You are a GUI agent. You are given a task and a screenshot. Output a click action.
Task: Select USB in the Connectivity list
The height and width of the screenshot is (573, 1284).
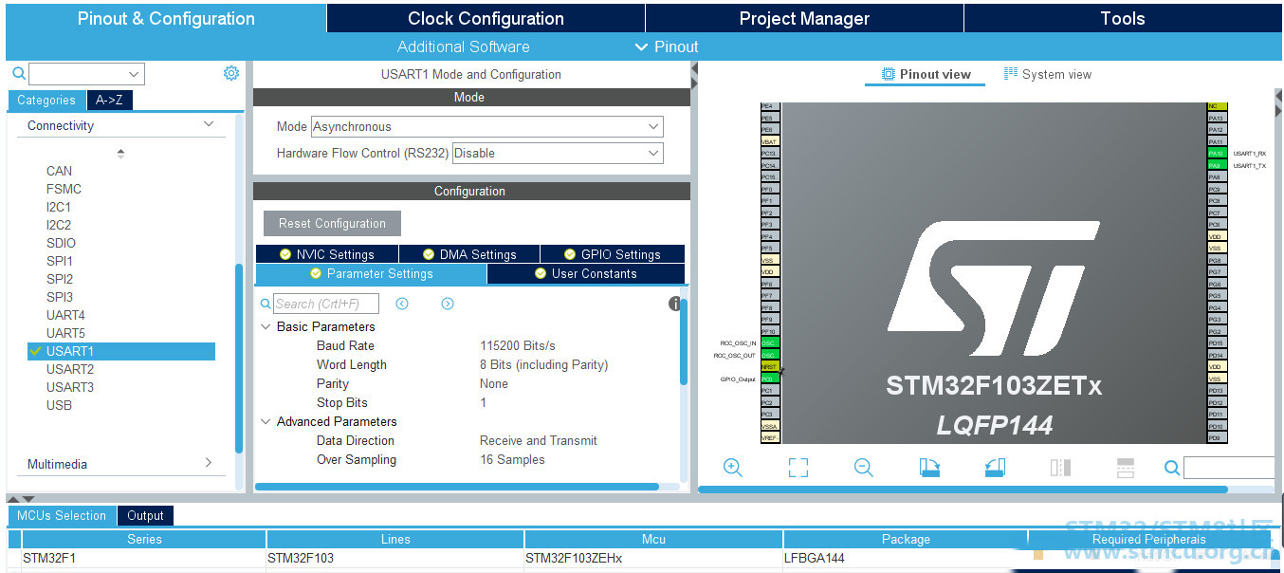tap(59, 405)
